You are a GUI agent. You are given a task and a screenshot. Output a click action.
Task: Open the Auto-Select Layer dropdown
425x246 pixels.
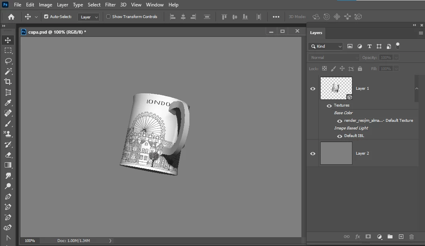click(89, 17)
